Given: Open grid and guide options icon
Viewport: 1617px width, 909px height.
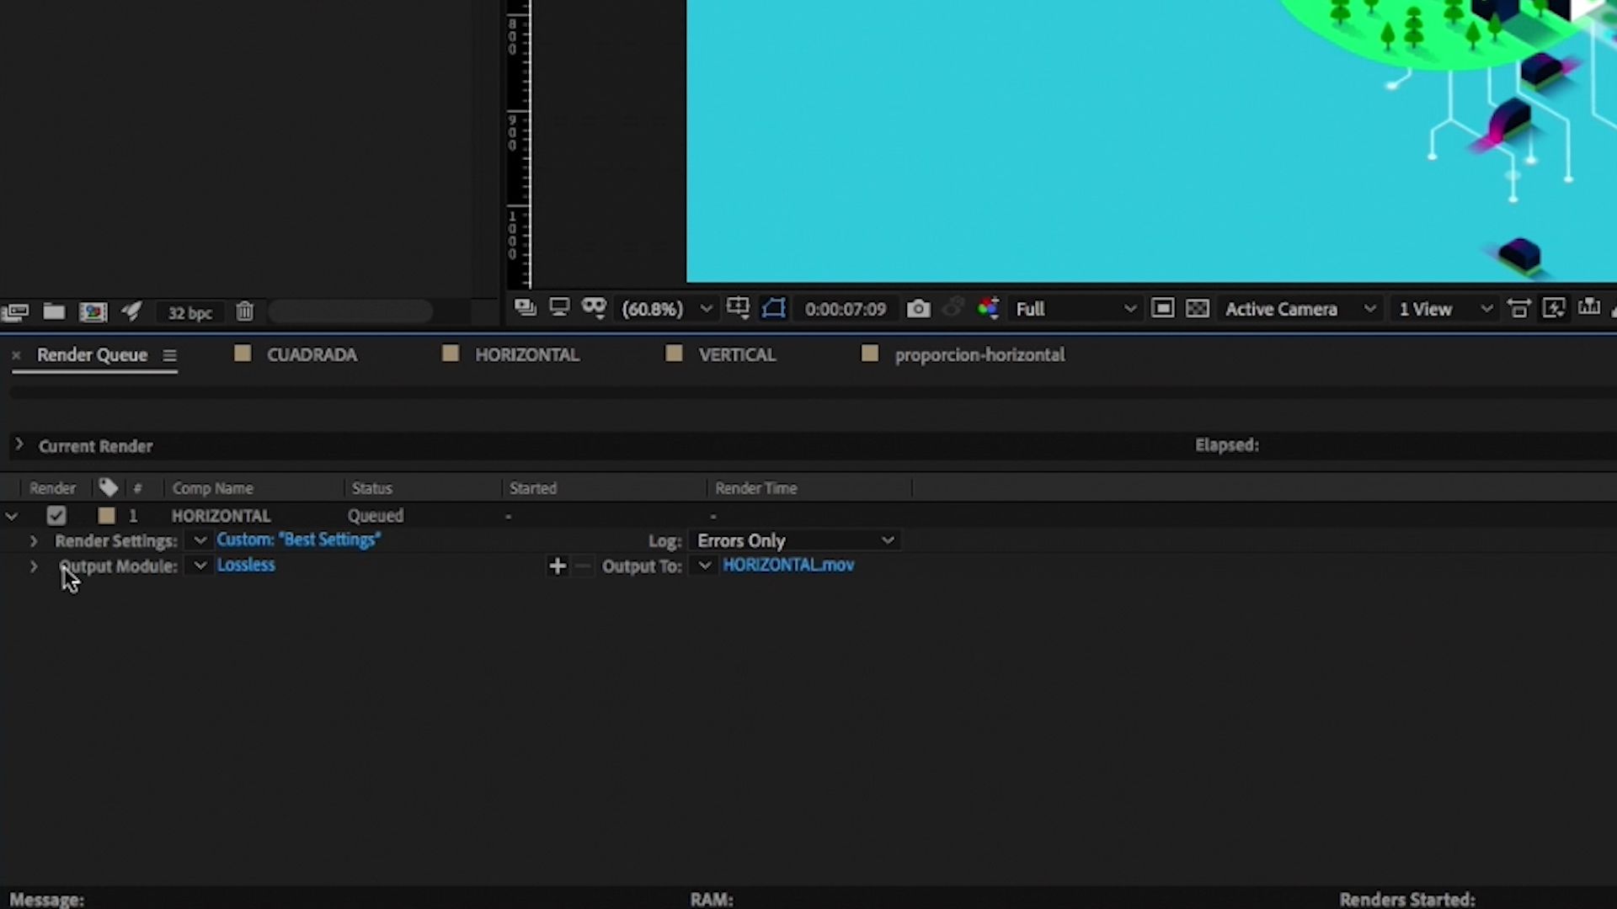Looking at the screenshot, I should (738, 308).
